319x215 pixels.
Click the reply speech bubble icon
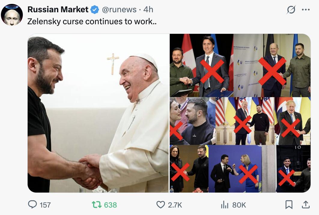[32, 205]
